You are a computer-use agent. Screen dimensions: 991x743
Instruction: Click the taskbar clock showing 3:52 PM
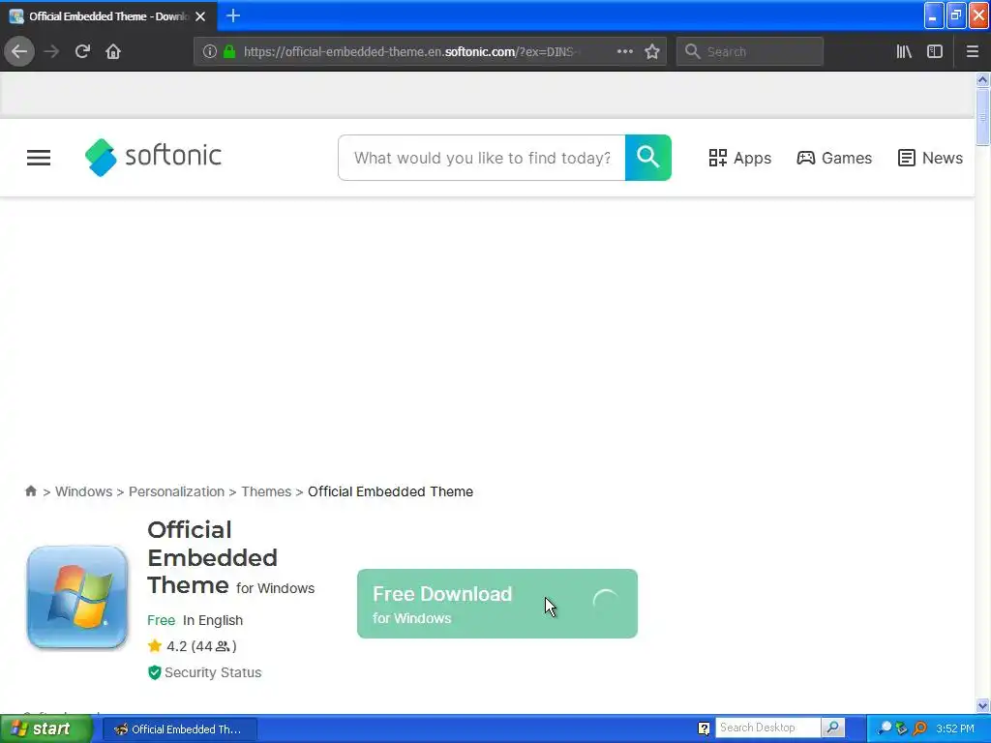[x=955, y=728]
